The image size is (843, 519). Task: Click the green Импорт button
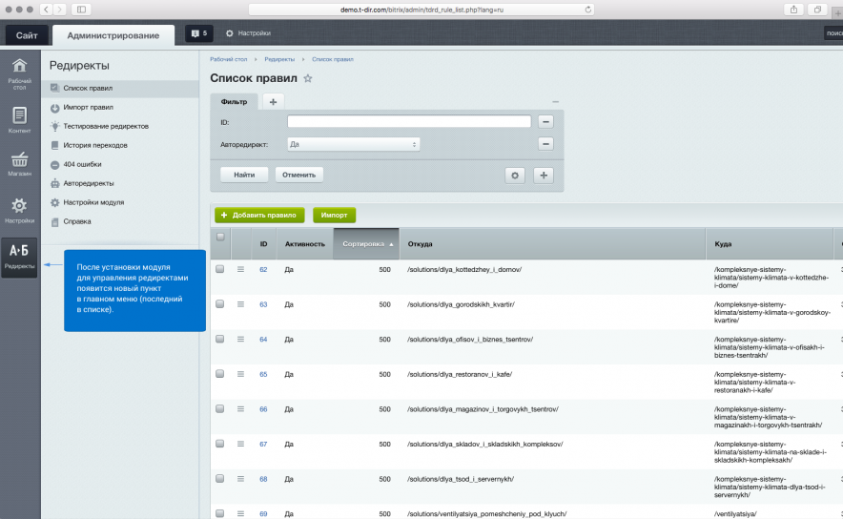[334, 215]
